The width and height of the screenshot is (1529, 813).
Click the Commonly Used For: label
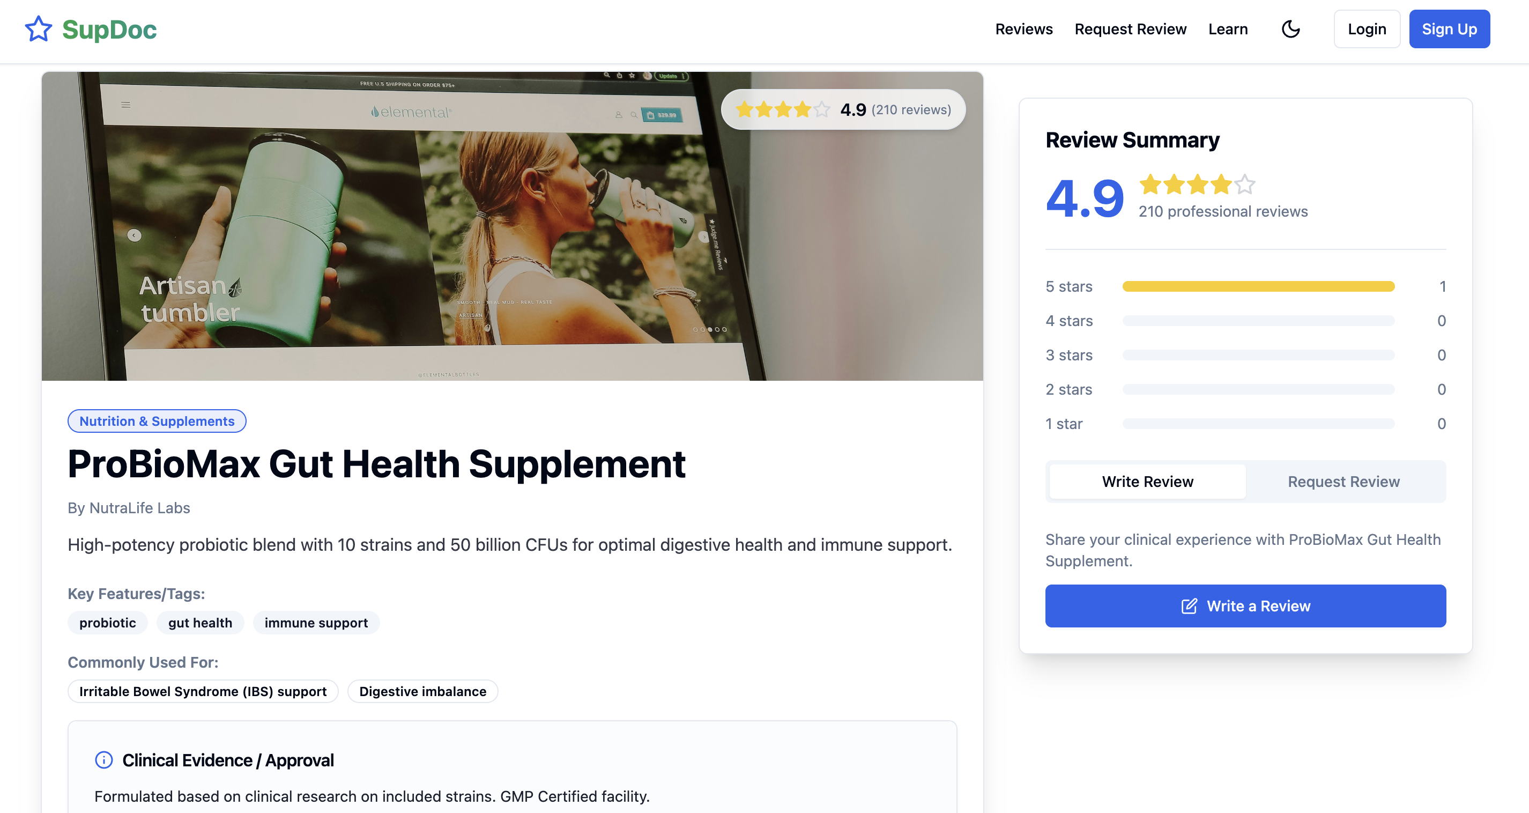coord(143,662)
